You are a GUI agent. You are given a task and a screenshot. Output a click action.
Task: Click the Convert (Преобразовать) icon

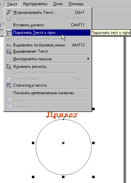point(9,79)
